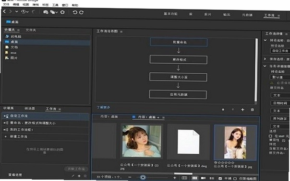The image size is (290, 181).
Task: Move selected task down with arrow icon
Action: (x=223, y=110)
